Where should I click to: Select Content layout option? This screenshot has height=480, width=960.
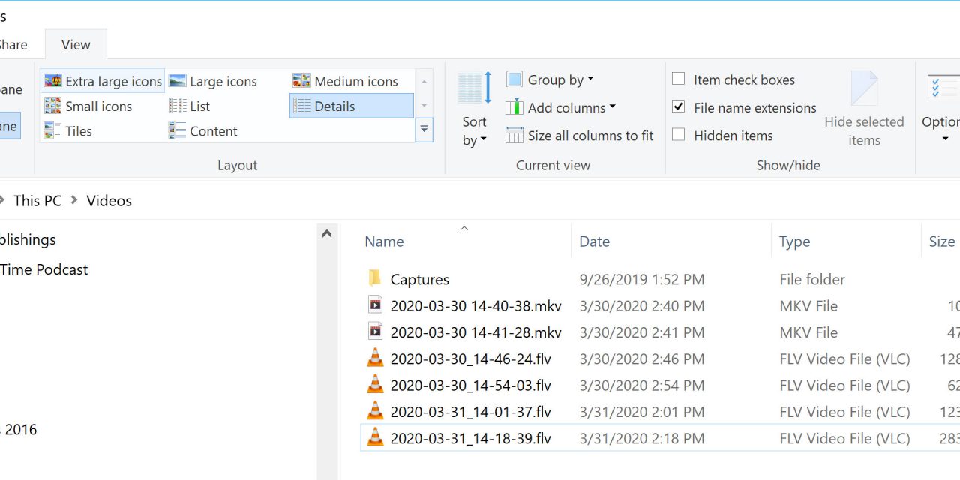[x=204, y=131]
